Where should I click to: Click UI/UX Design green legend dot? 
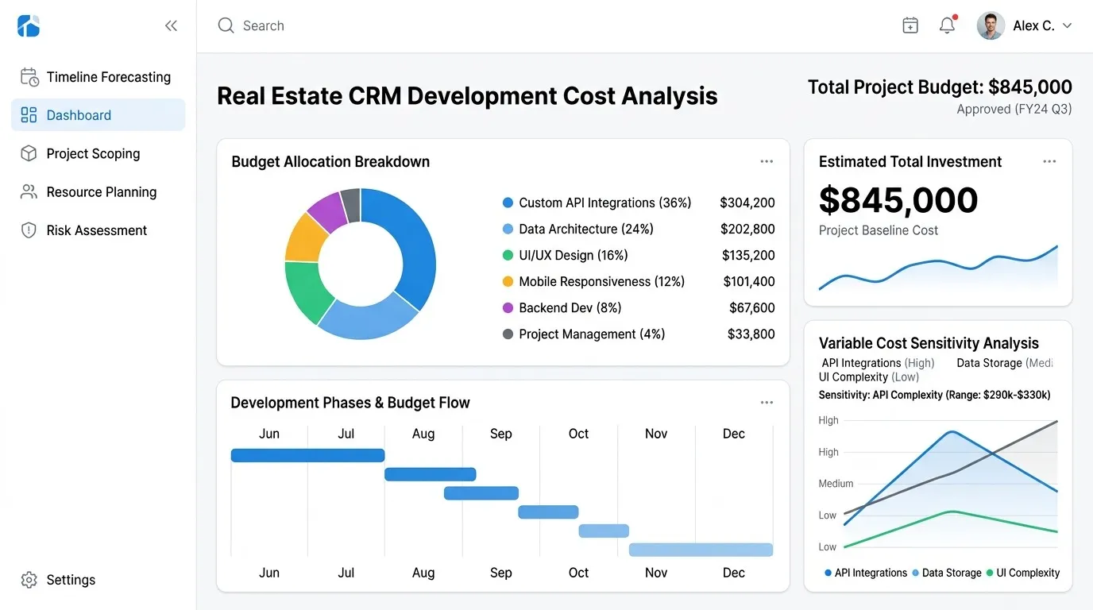tap(508, 255)
